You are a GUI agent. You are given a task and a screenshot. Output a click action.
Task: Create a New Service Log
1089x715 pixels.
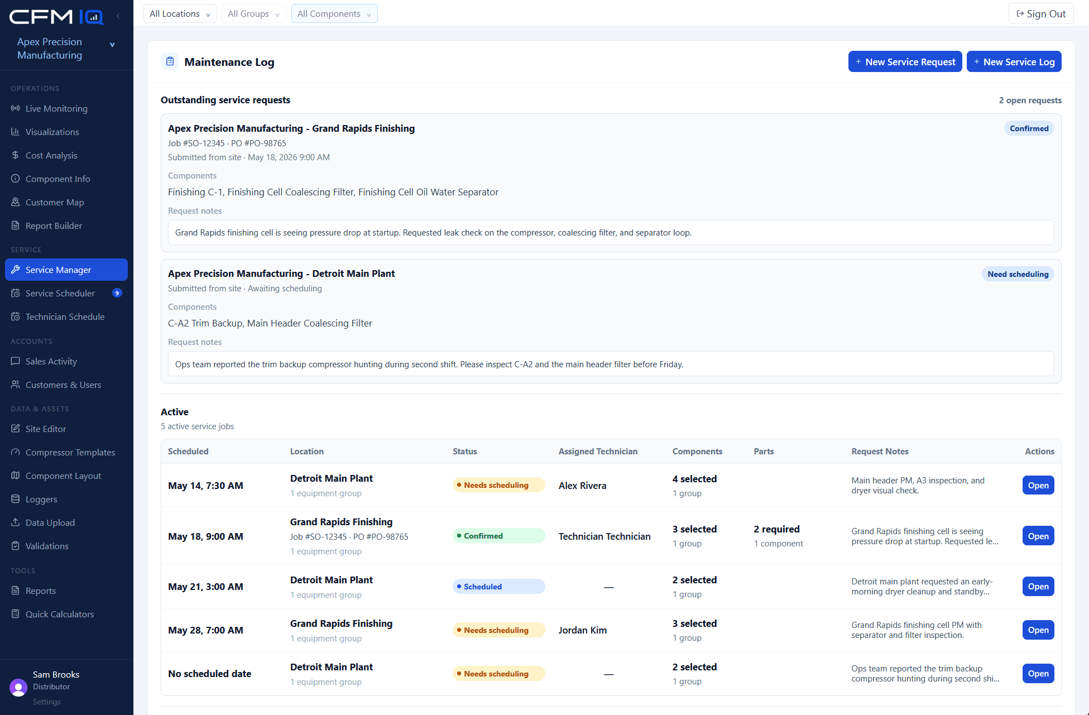tap(1014, 61)
